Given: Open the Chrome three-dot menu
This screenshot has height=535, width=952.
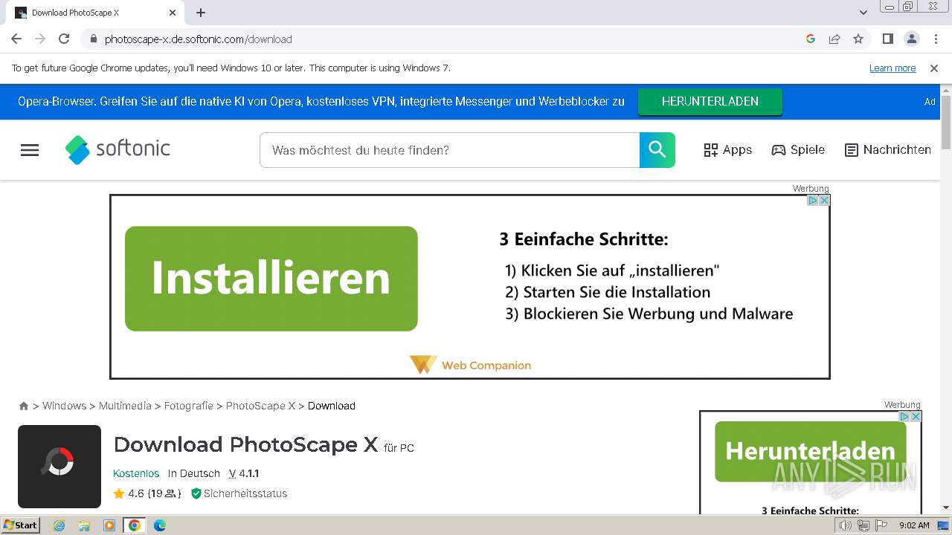Looking at the screenshot, I should [x=935, y=39].
